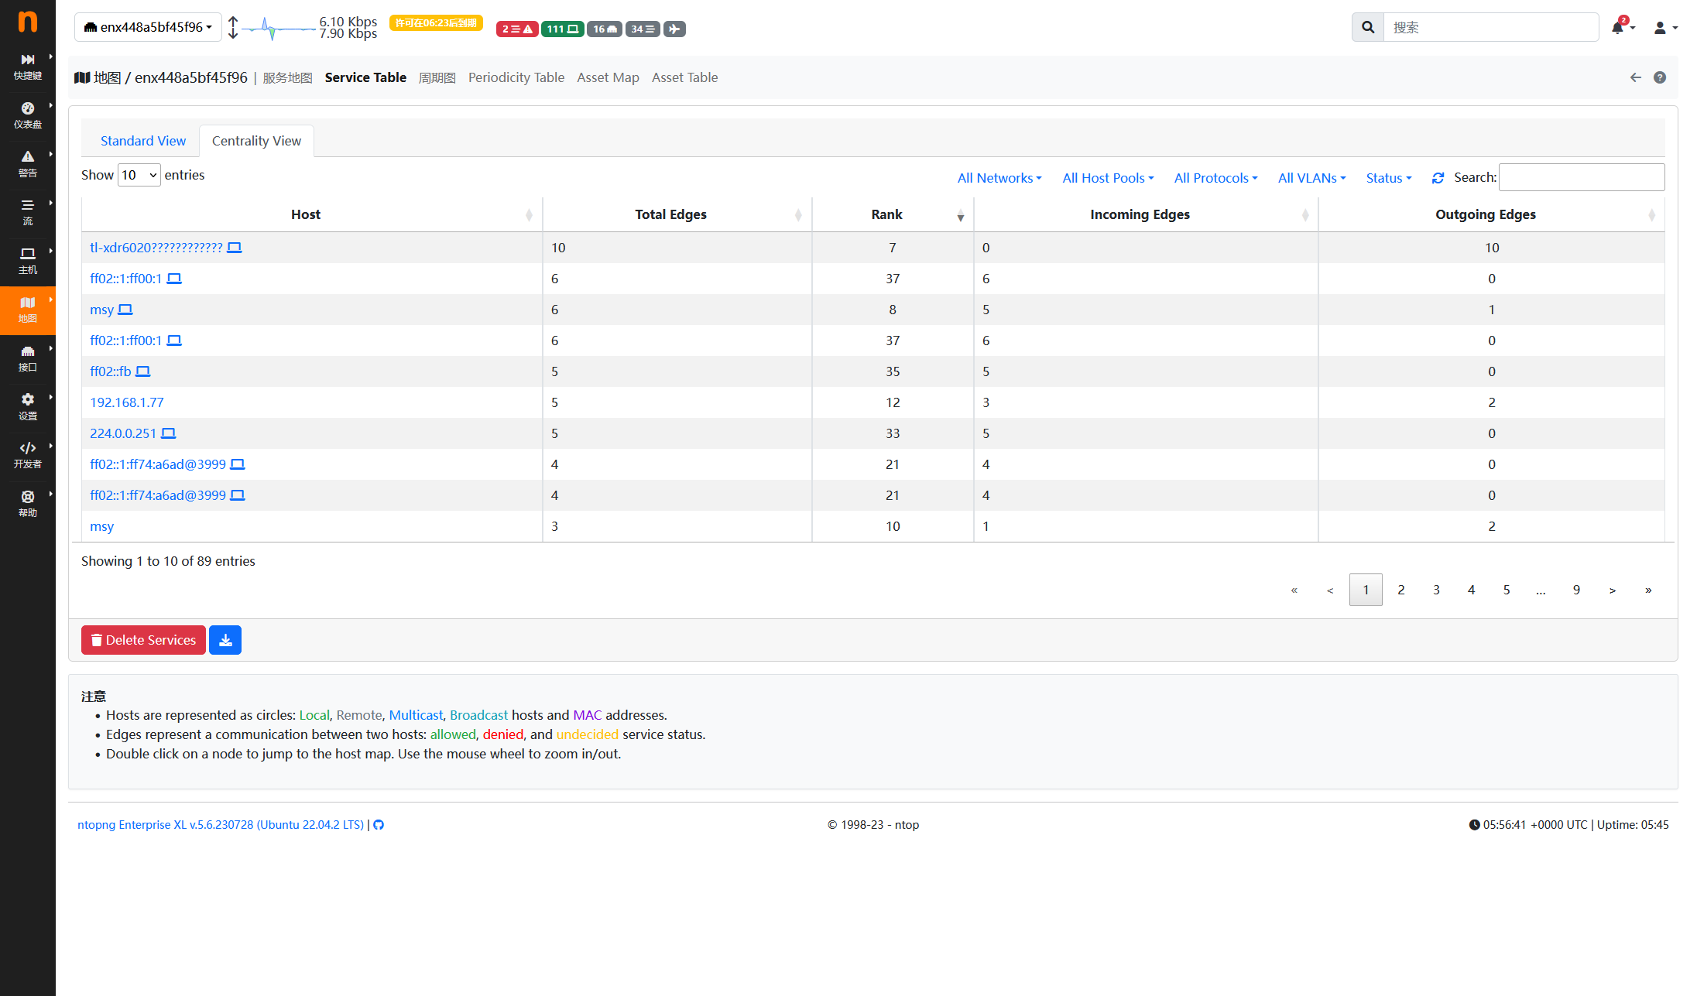The height and width of the screenshot is (996, 1697).
Task: Open the ntop logo home
Action: (27, 22)
